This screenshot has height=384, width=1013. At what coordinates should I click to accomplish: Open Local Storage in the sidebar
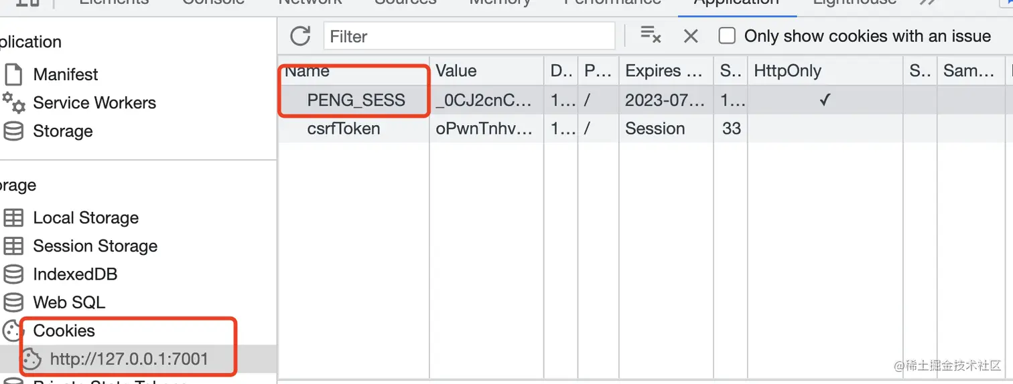[85, 217]
